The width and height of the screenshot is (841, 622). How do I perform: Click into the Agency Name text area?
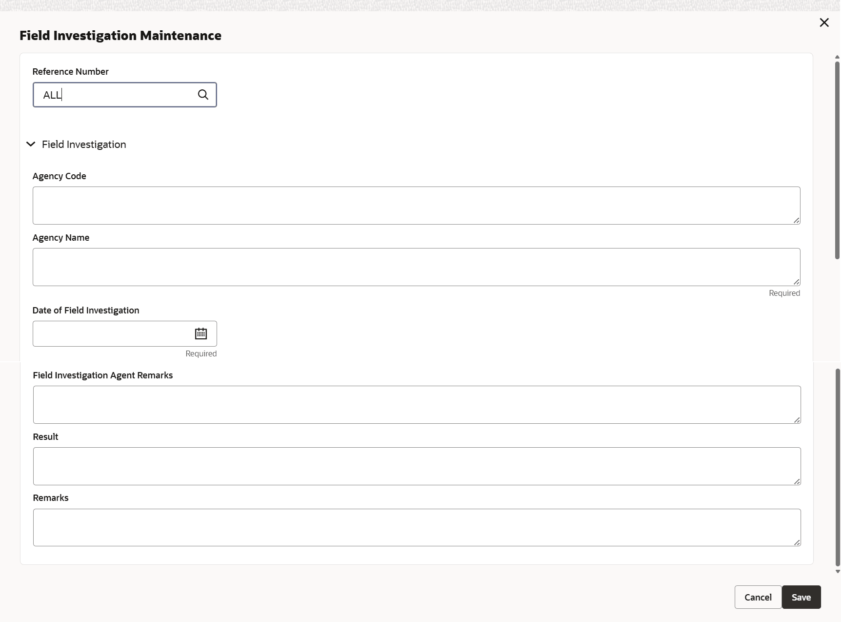(417, 267)
